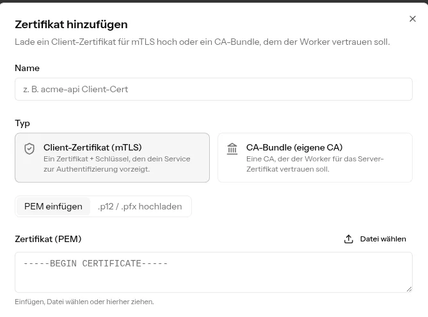Viewport: 428px width, 317px height.
Task: Focus the Name input field
Action: [214, 89]
